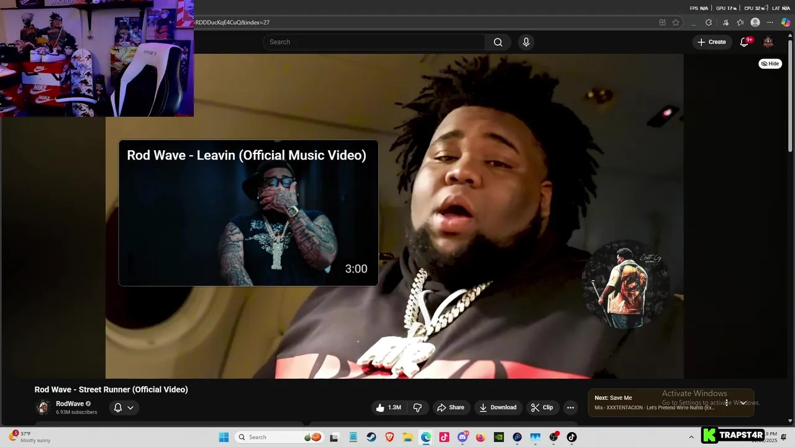Open Firefox from the taskbar

point(481,437)
